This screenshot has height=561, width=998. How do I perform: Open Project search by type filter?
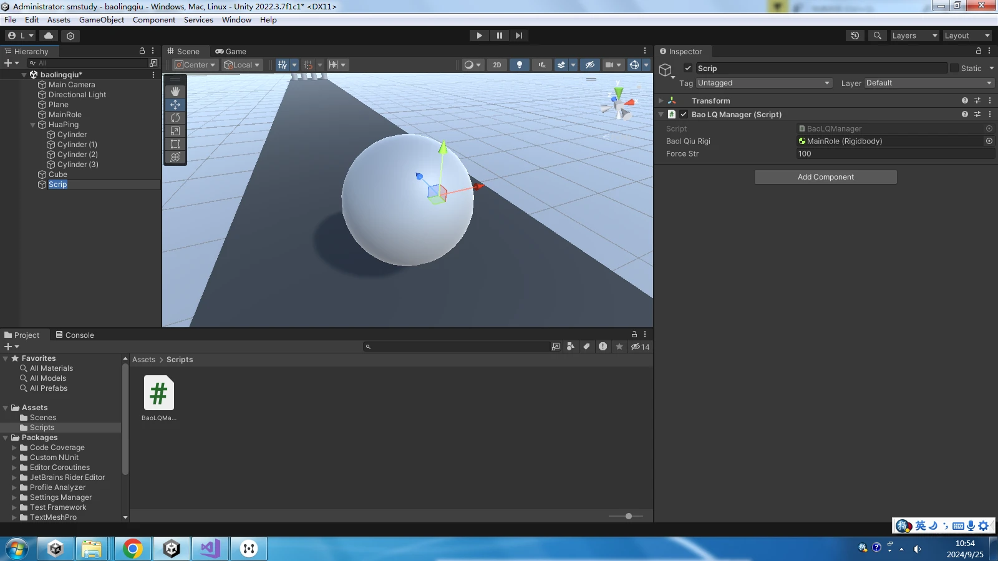pyautogui.click(x=570, y=347)
